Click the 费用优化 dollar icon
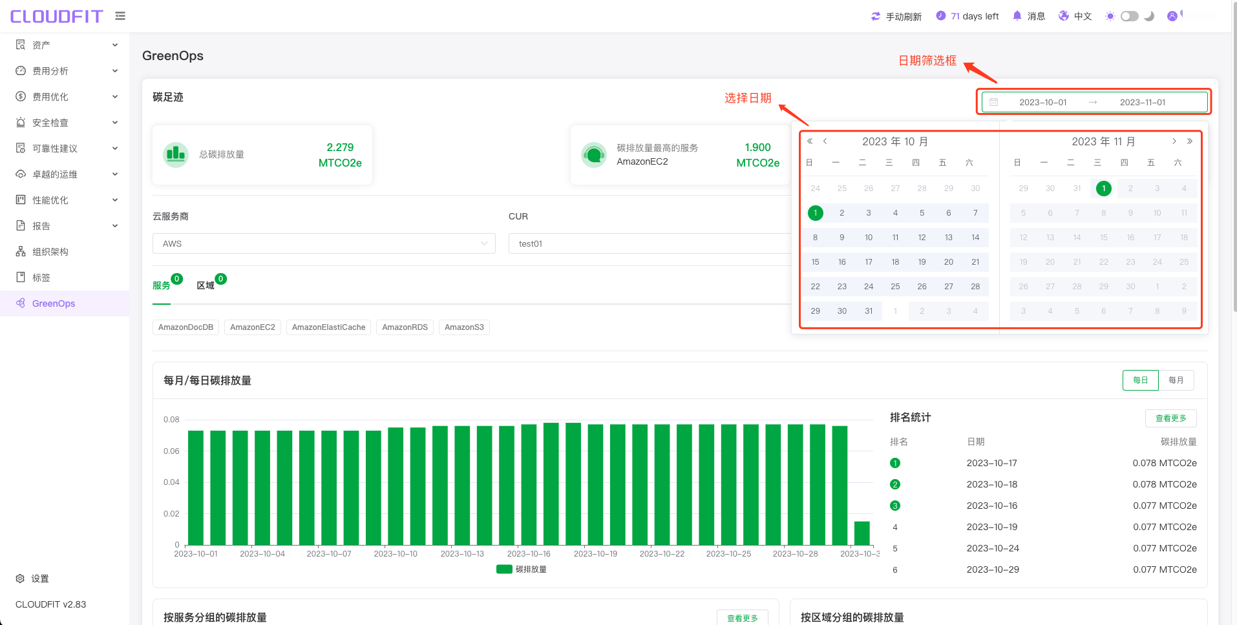This screenshot has height=625, width=1237. click(x=21, y=96)
